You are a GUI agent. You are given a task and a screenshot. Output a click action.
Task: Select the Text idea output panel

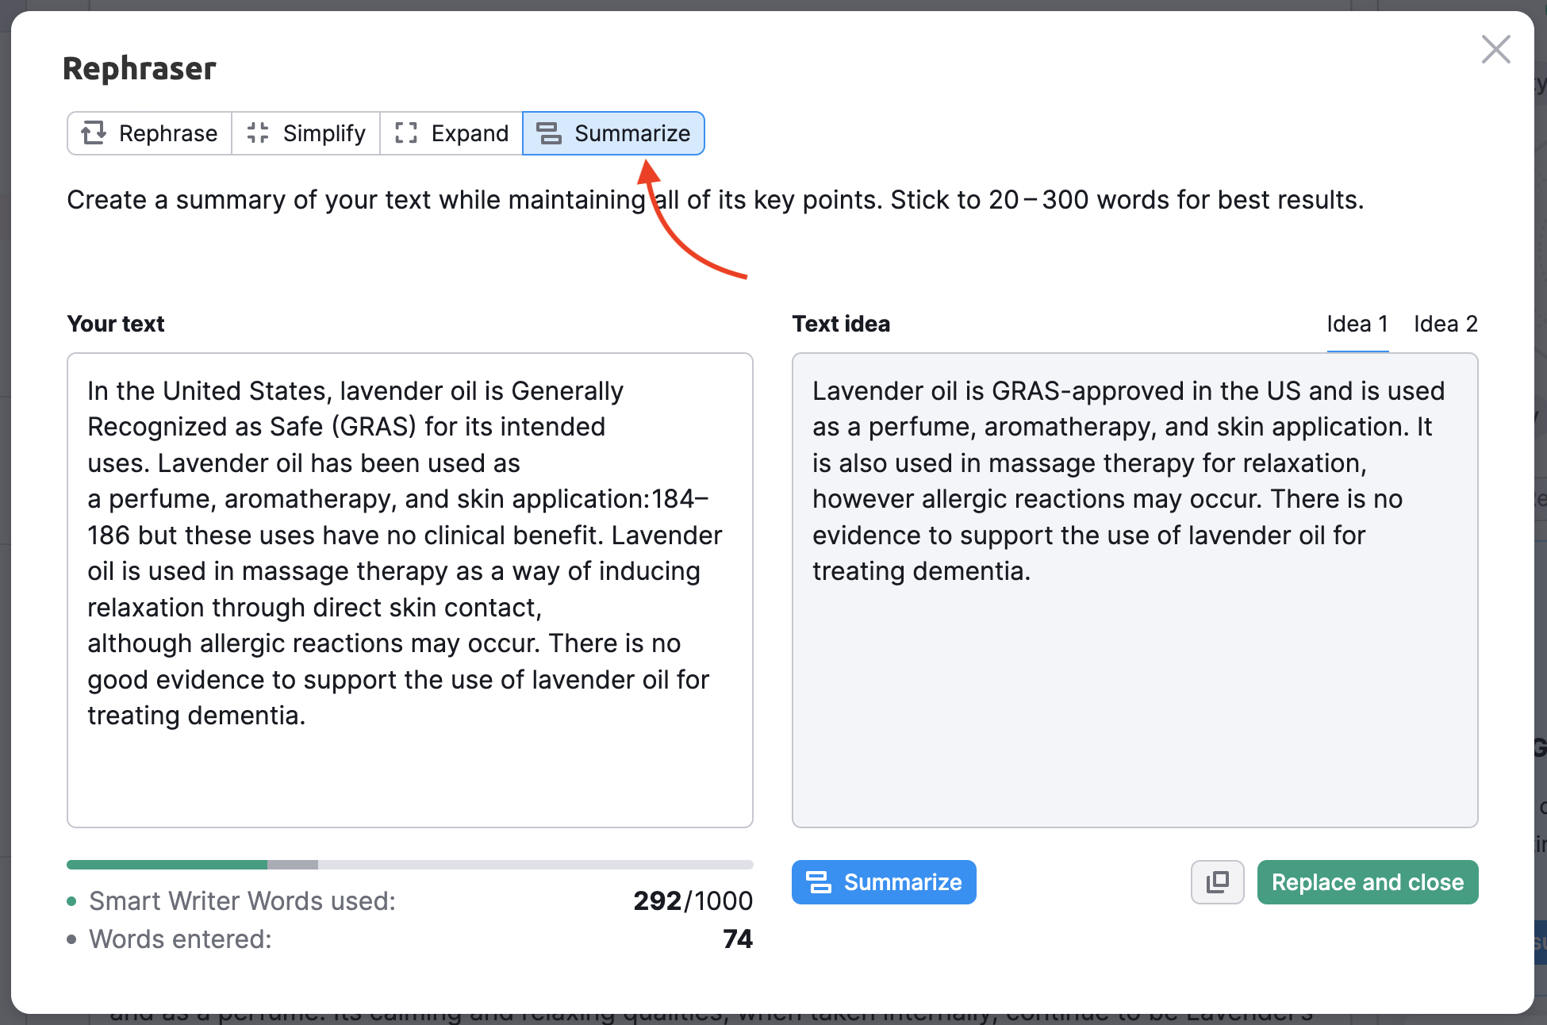(x=1134, y=587)
